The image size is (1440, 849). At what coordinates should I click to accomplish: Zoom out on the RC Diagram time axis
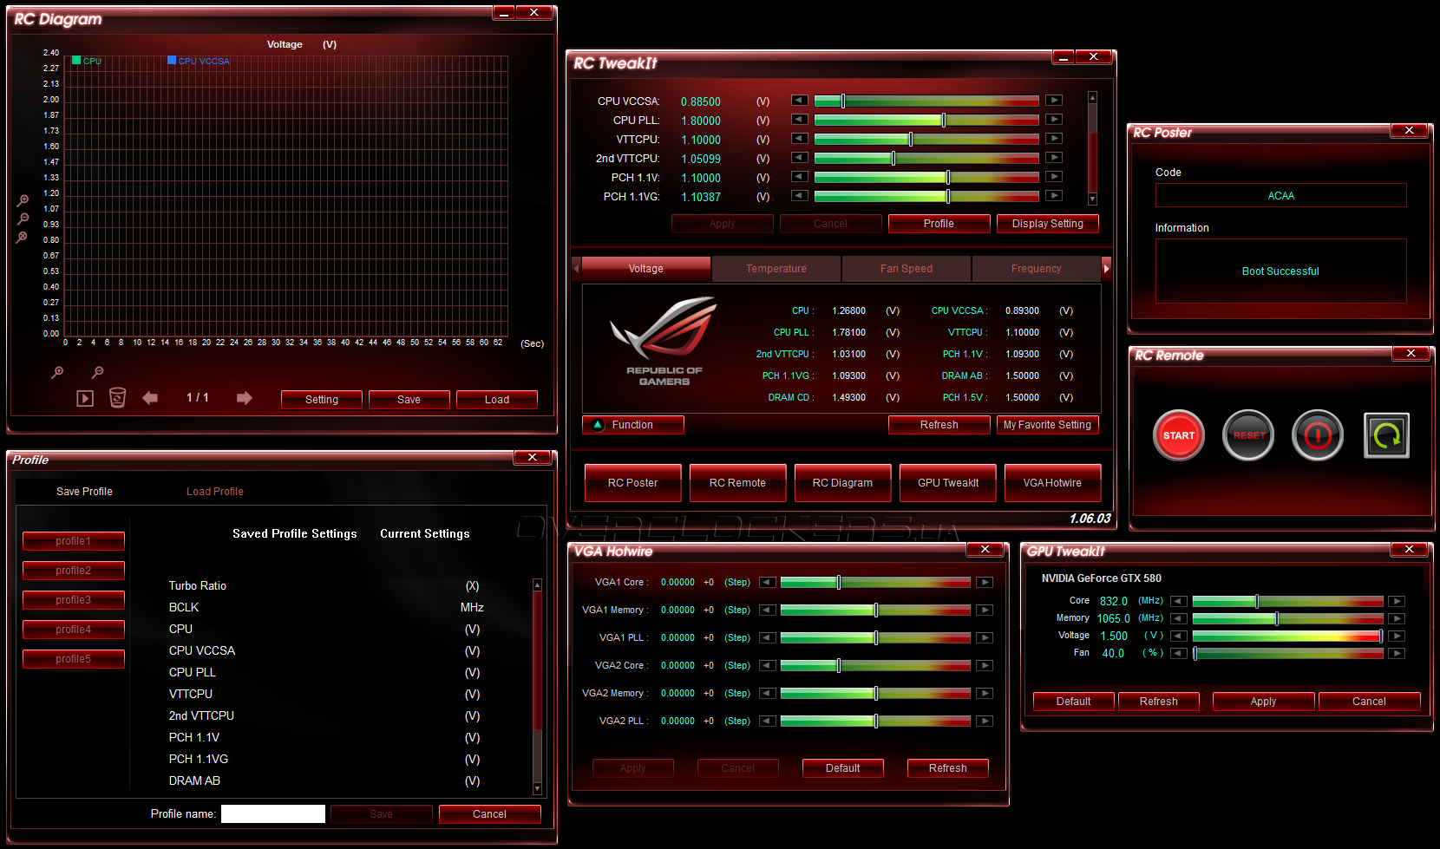pos(98,372)
